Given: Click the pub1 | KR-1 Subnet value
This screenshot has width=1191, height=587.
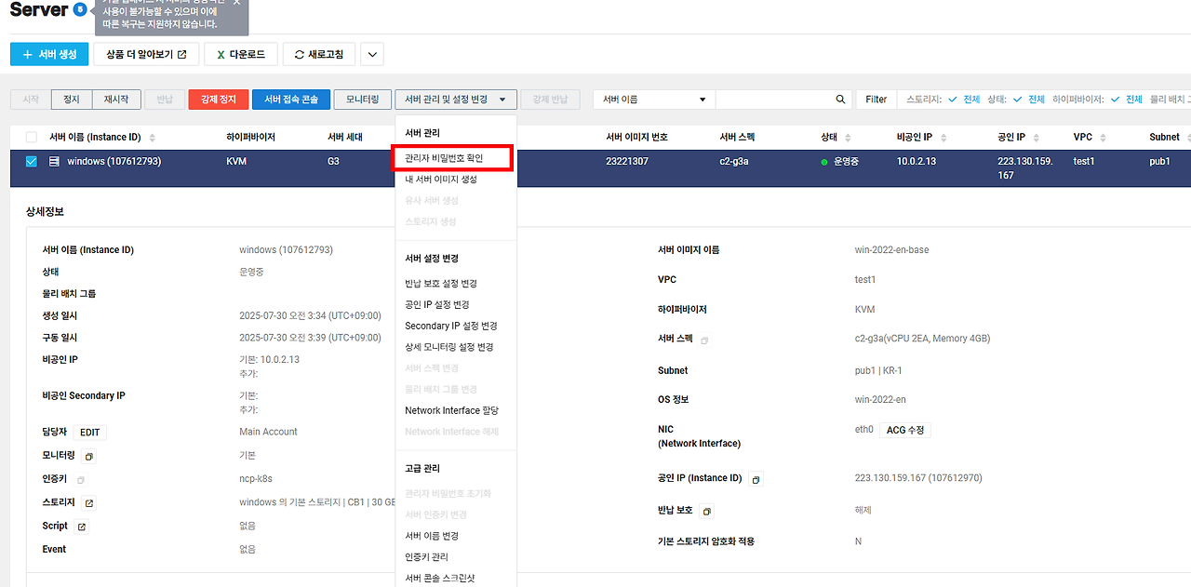Looking at the screenshot, I should point(878,370).
